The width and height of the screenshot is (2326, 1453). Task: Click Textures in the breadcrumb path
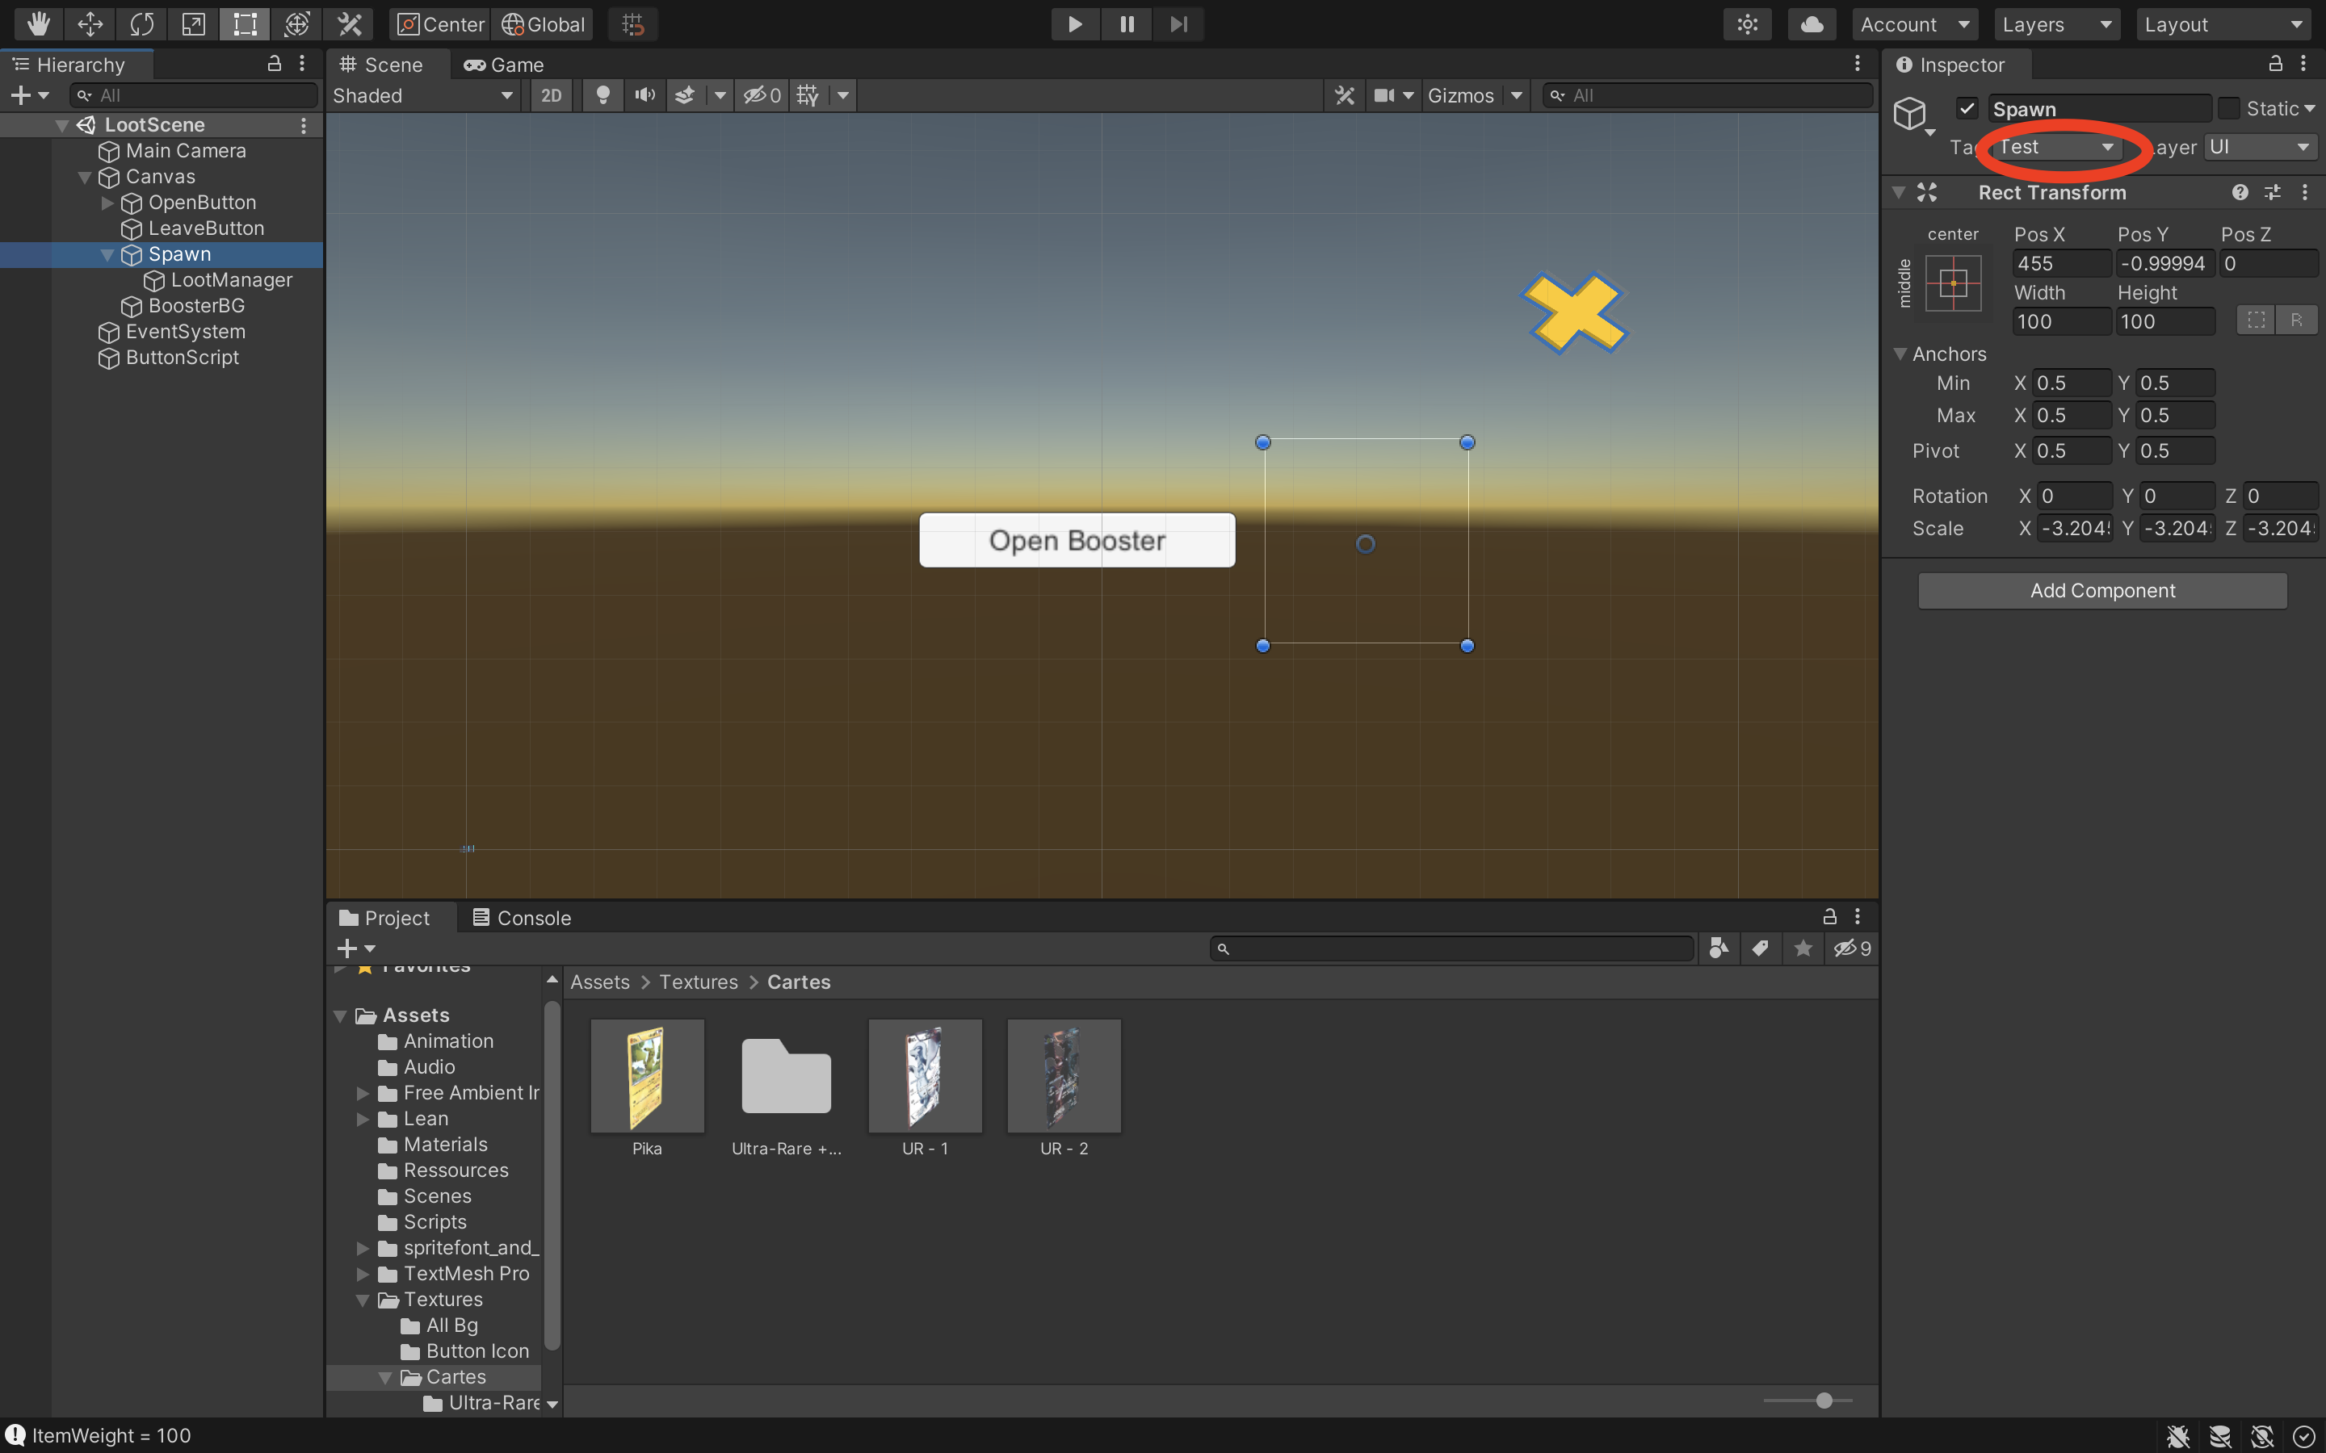click(x=698, y=982)
